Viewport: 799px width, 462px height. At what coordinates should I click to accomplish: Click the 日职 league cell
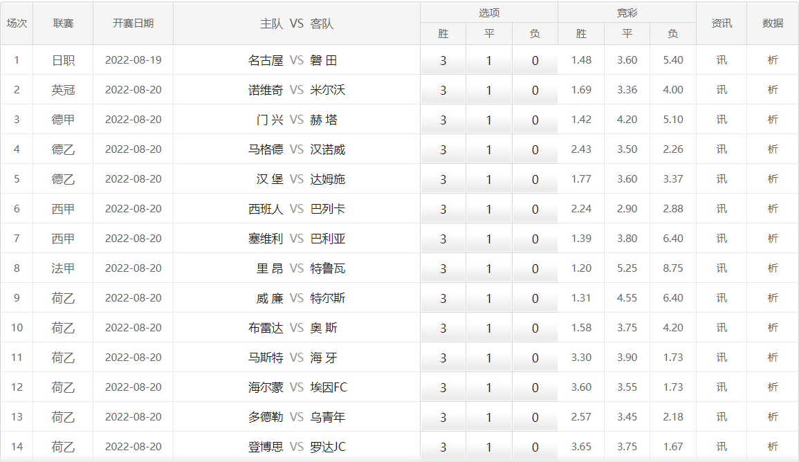pyautogui.click(x=63, y=61)
